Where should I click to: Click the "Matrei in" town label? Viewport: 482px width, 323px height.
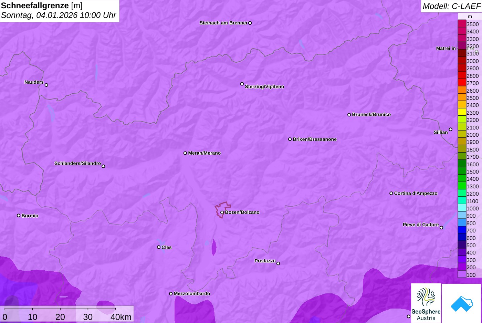[x=446, y=49]
